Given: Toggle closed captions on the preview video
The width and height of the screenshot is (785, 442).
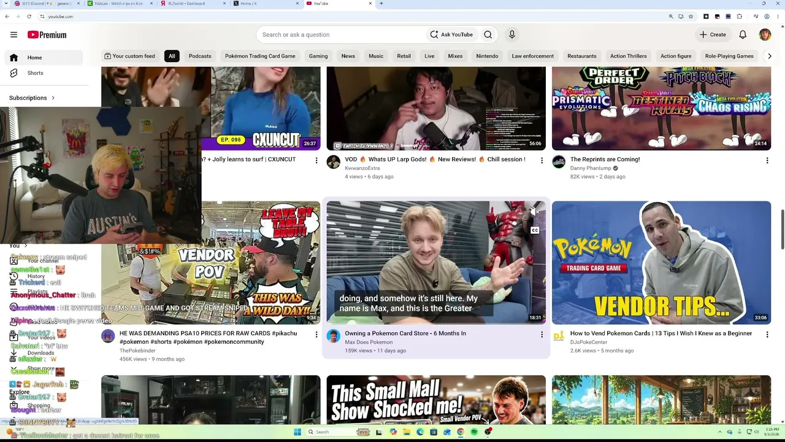Looking at the screenshot, I should pos(535,230).
